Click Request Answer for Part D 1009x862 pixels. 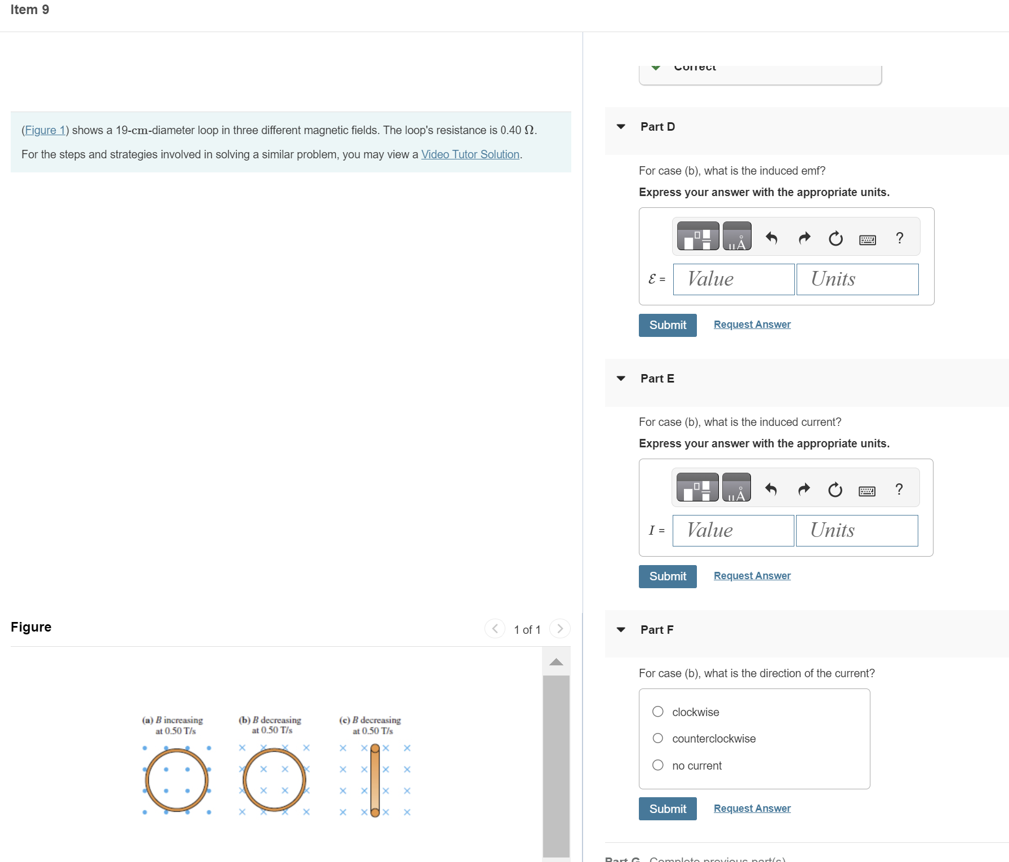(x=752, y=324)
